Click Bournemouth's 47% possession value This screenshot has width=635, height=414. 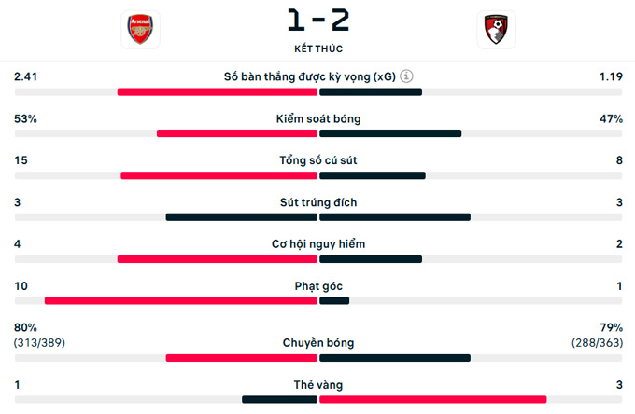click(x=611, y=119)
